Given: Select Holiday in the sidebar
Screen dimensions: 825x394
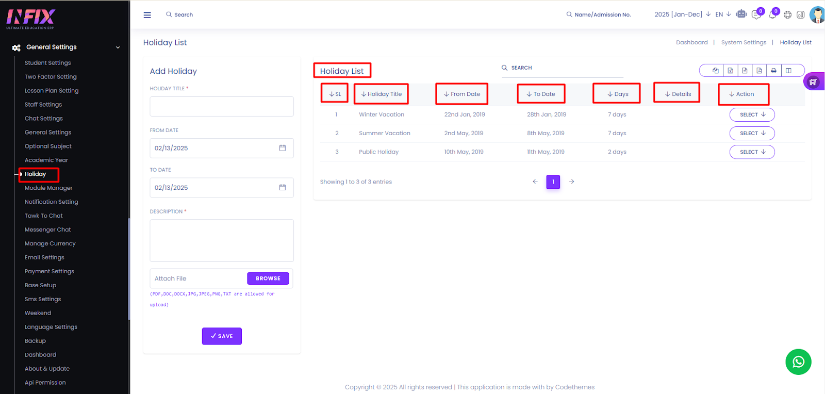Looking at the screenshot, I should point(35,174).
